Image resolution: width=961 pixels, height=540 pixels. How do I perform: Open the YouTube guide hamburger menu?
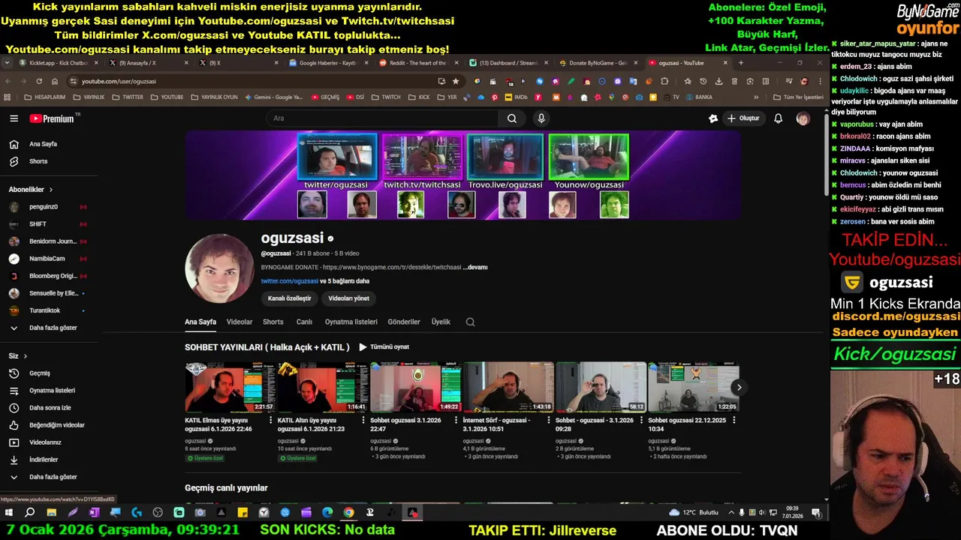coord(14,118)
